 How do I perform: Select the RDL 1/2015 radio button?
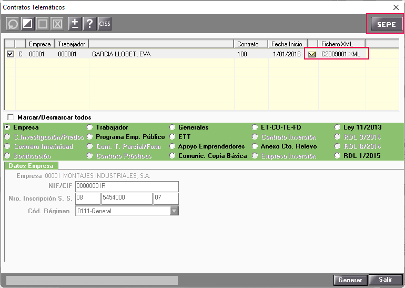tap(337, 156)
